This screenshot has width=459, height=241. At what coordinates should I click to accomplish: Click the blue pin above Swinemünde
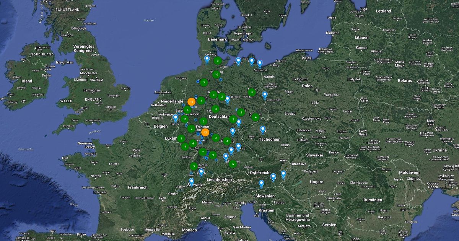pyautogui.click(x=260, y=63)
